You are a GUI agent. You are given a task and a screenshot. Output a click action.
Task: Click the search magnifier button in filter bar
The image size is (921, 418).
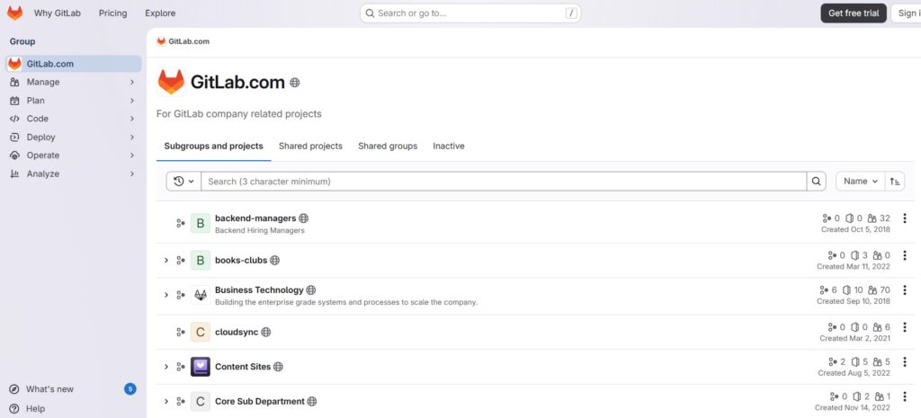click(817, 182)
